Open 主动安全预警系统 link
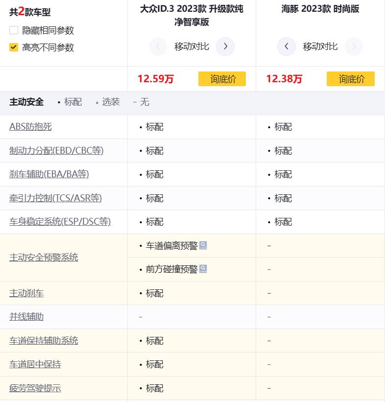 (44, 257)
